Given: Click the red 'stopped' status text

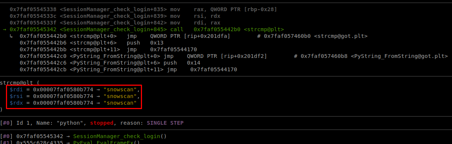Looking at the screenshot, I should [x=102, y=123].
